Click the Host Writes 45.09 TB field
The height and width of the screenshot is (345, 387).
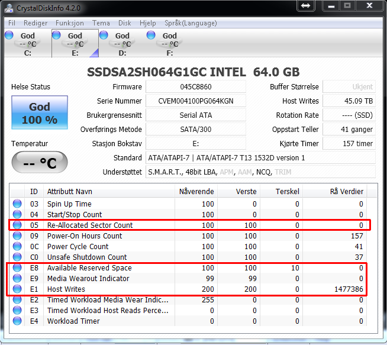click(x=349, y=101)
